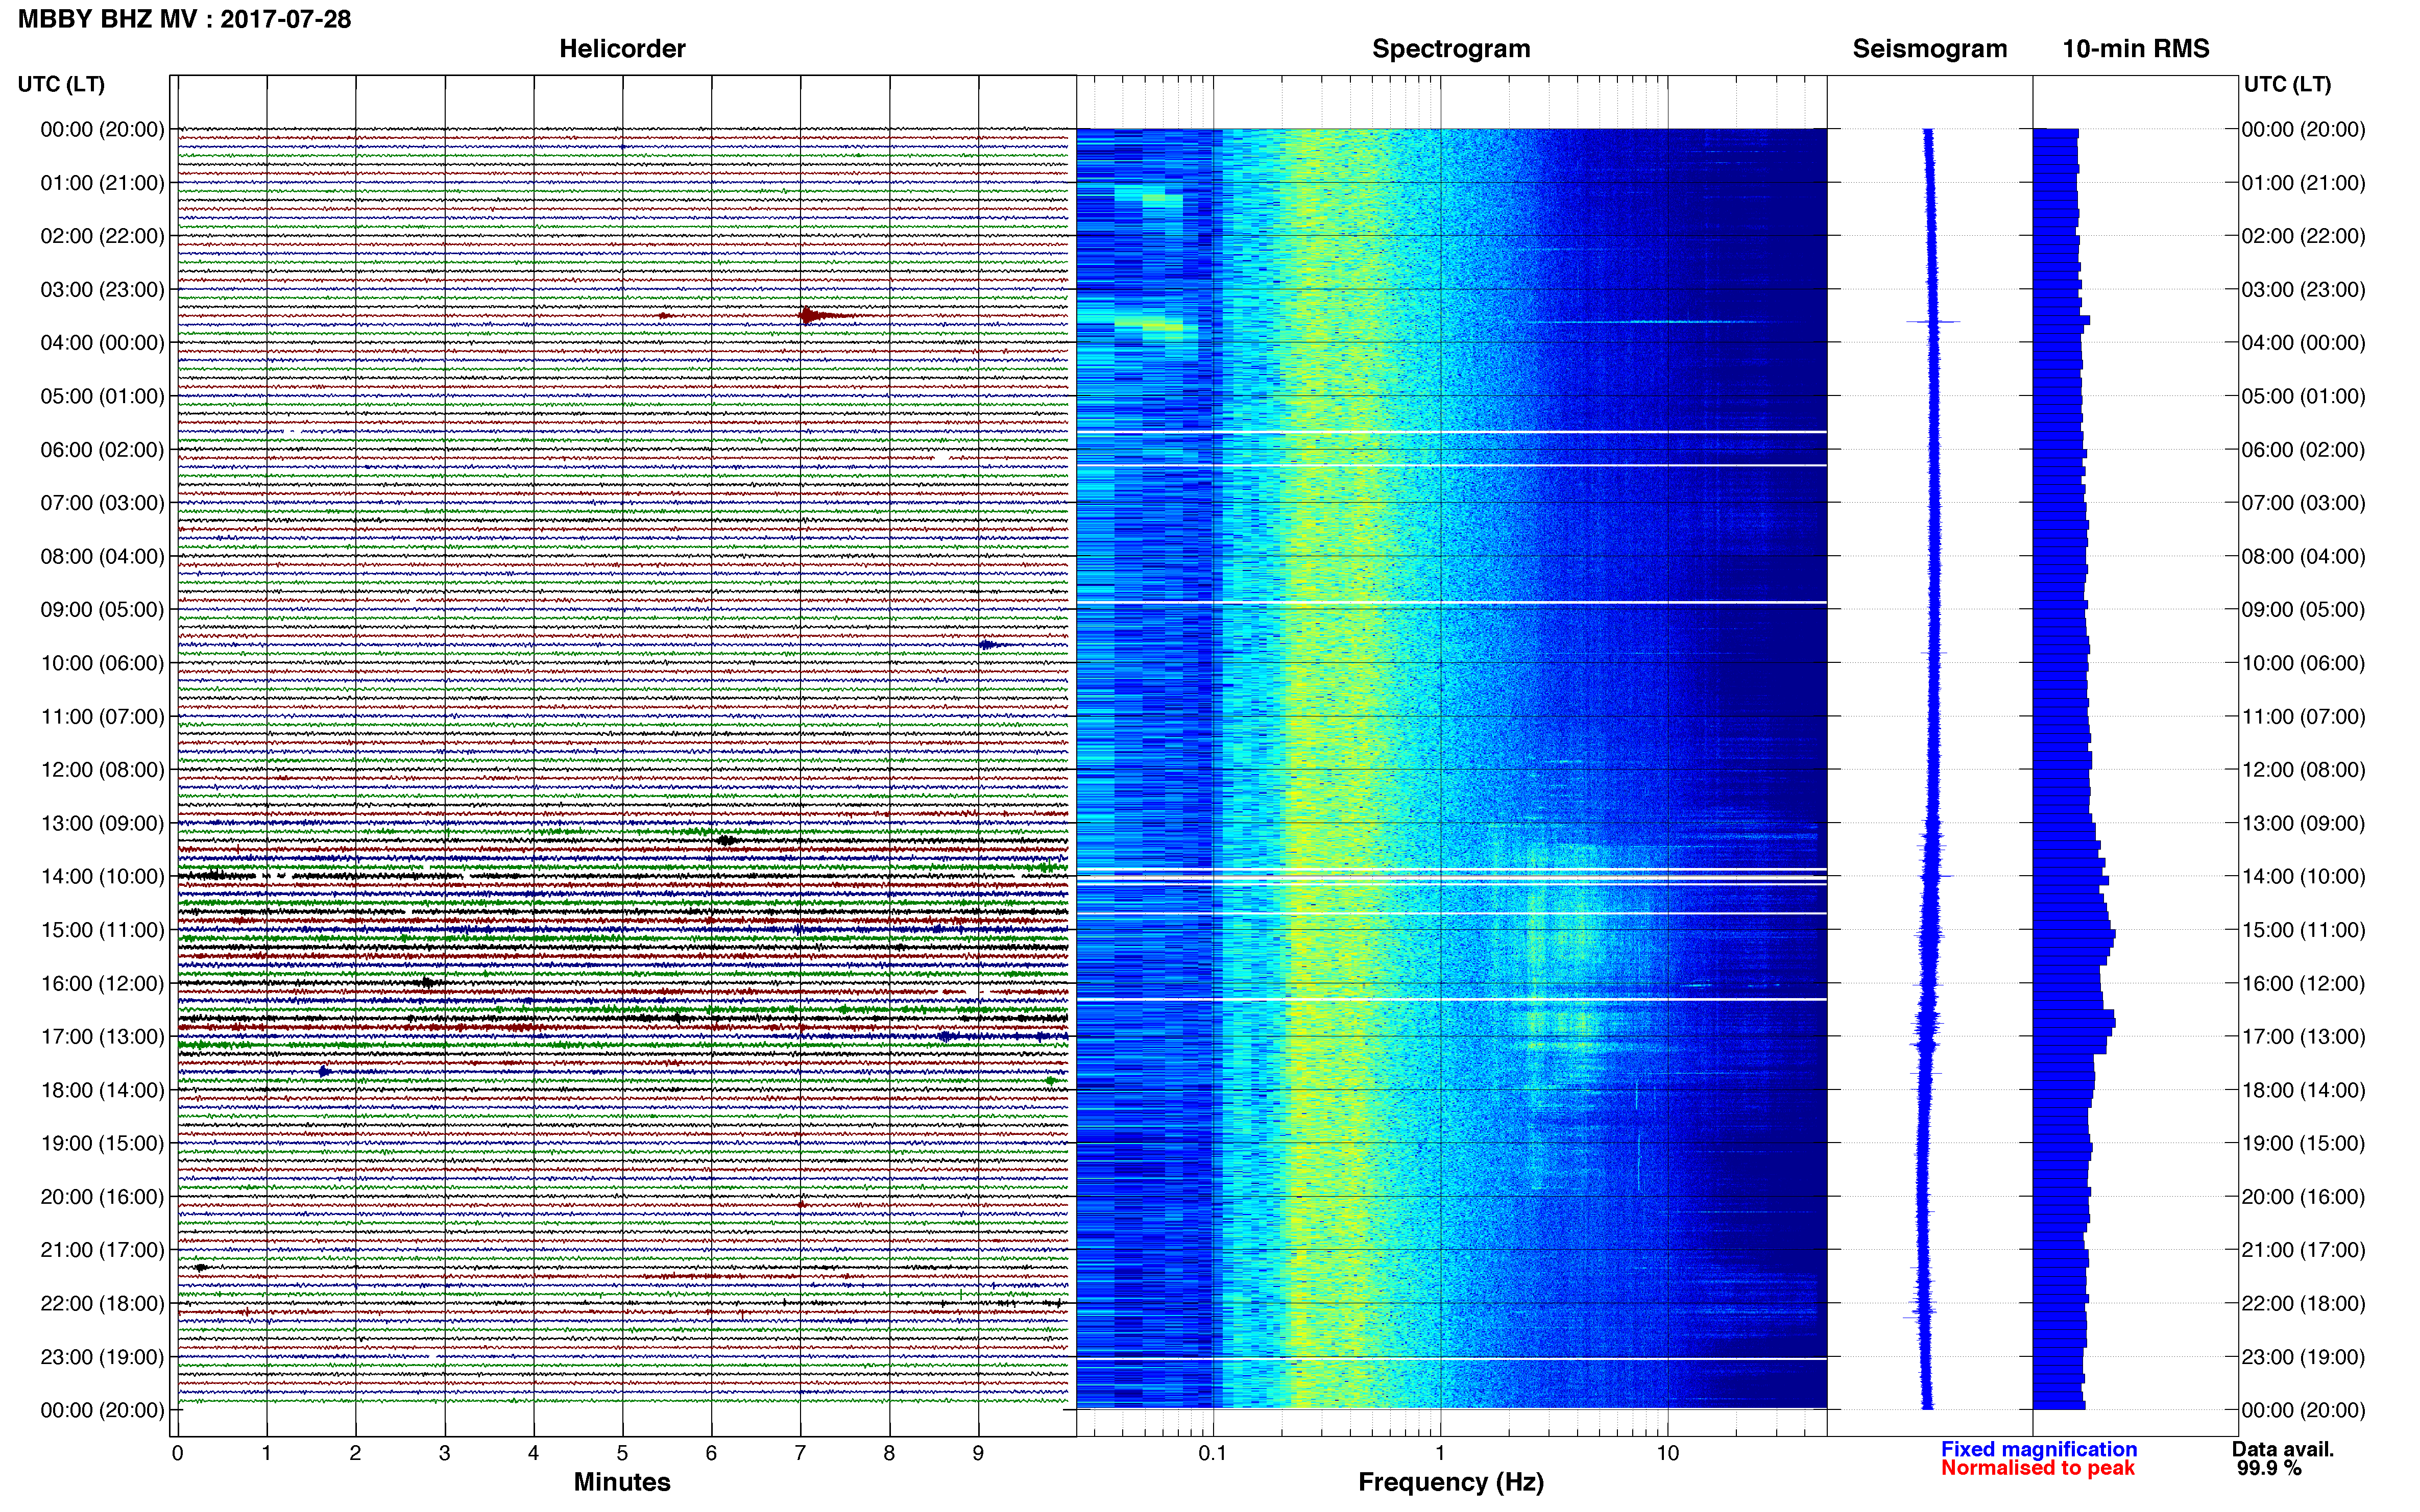2420x1512 pixels.
Task: Click '05:00 (01:00)' on the left time axis
Action: point(102,396)
